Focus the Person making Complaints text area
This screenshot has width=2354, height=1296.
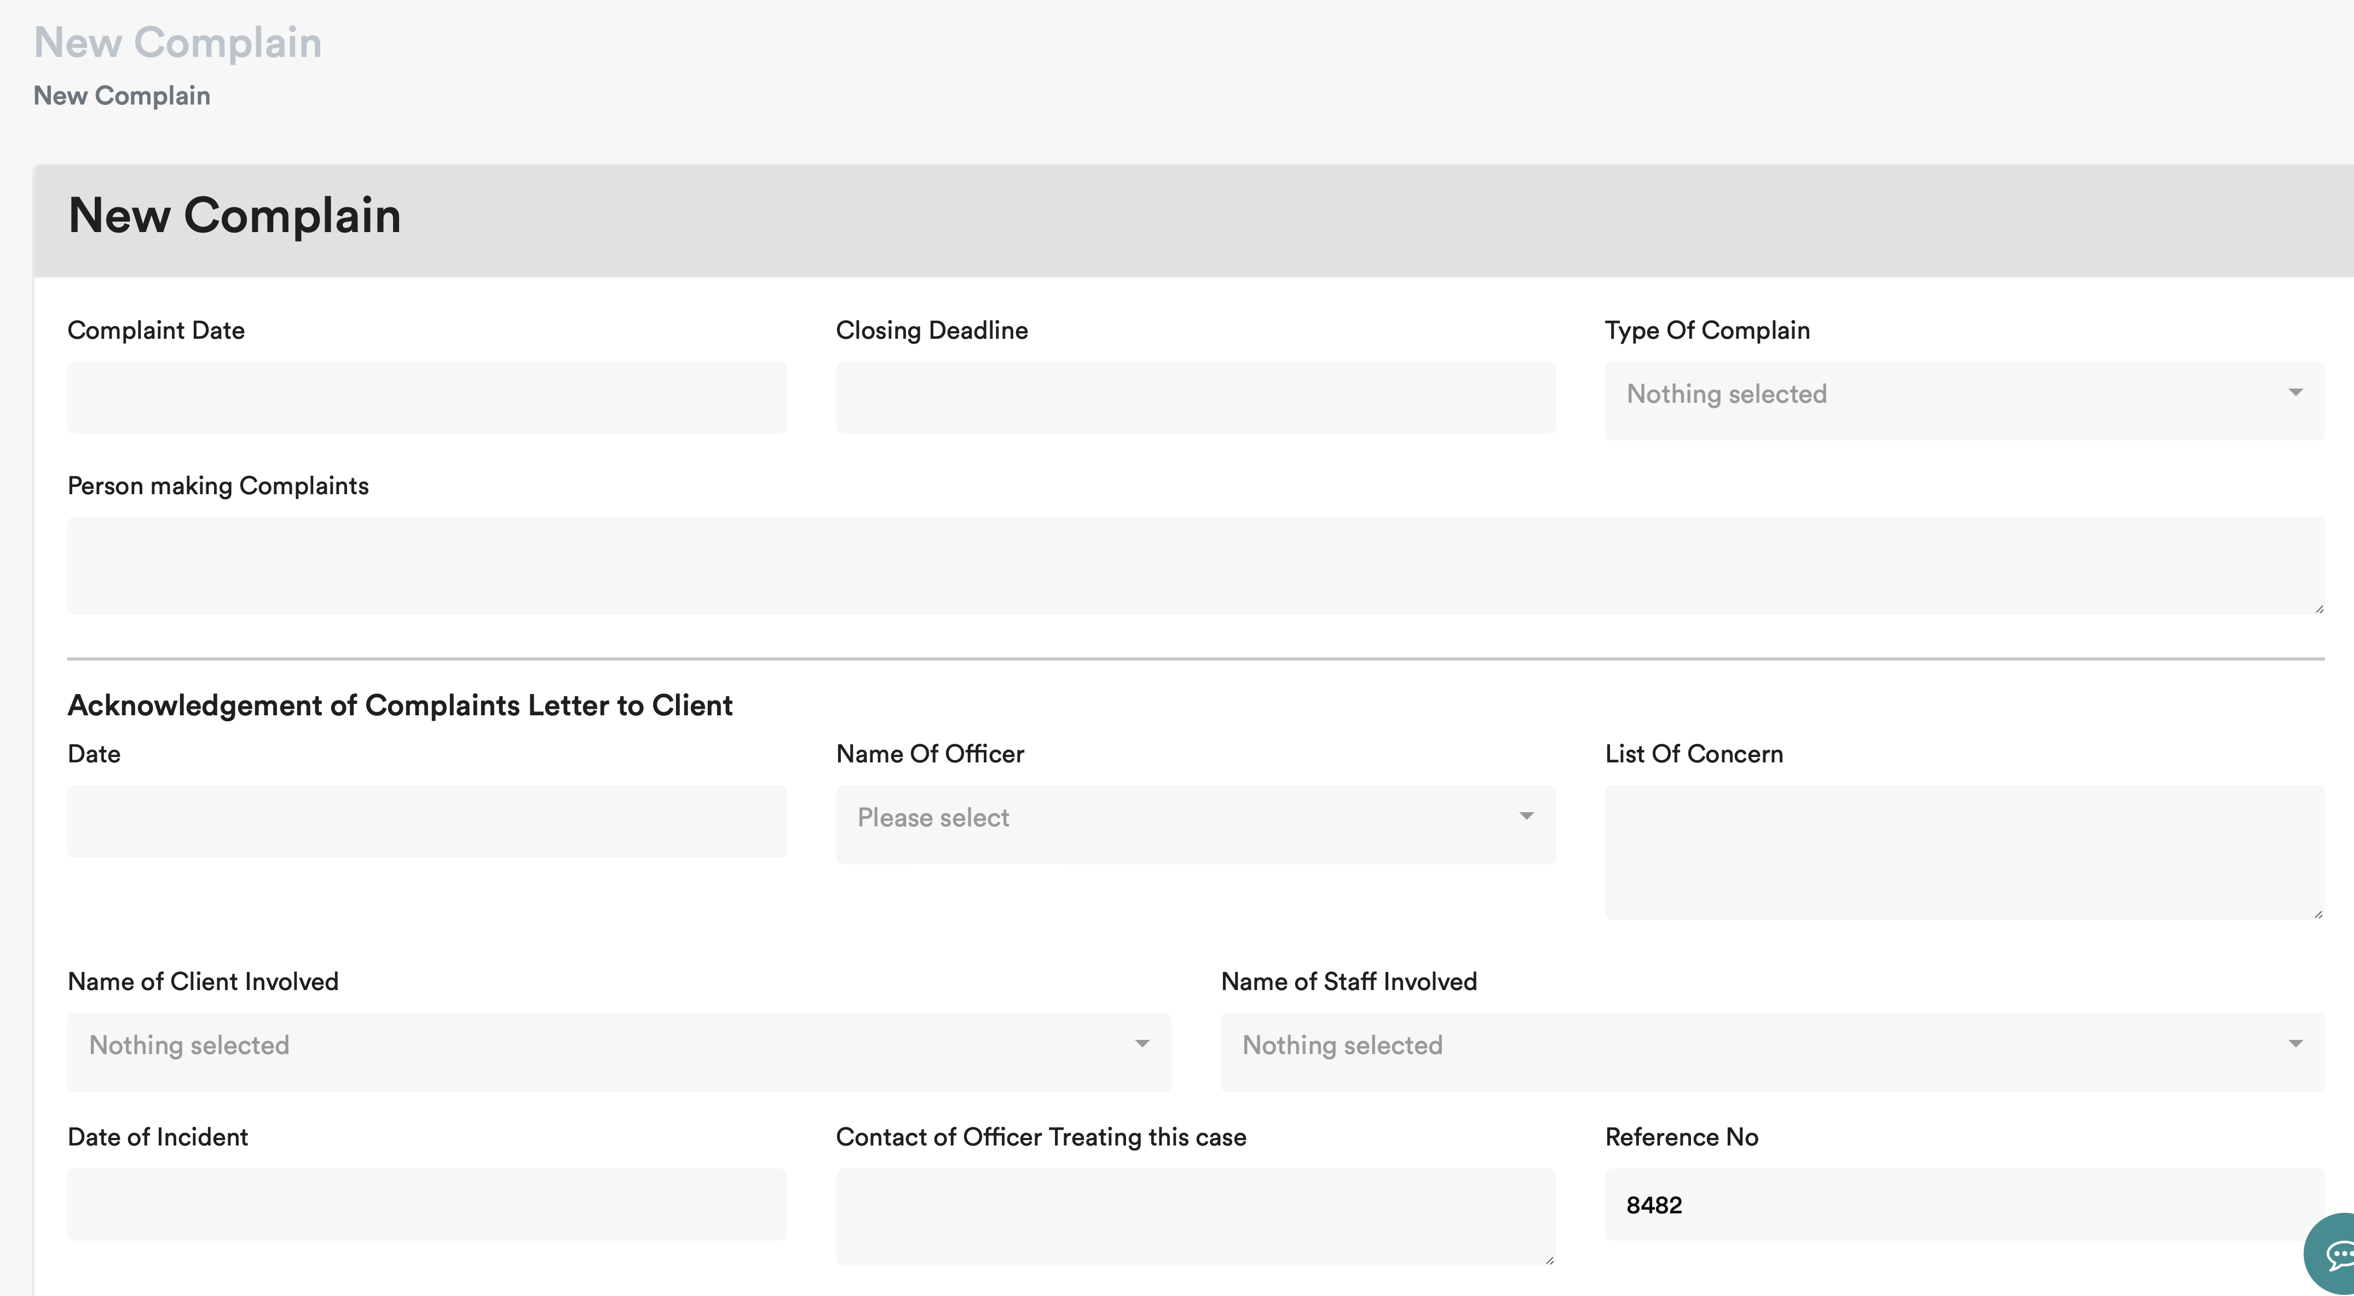coord(1195,565)
